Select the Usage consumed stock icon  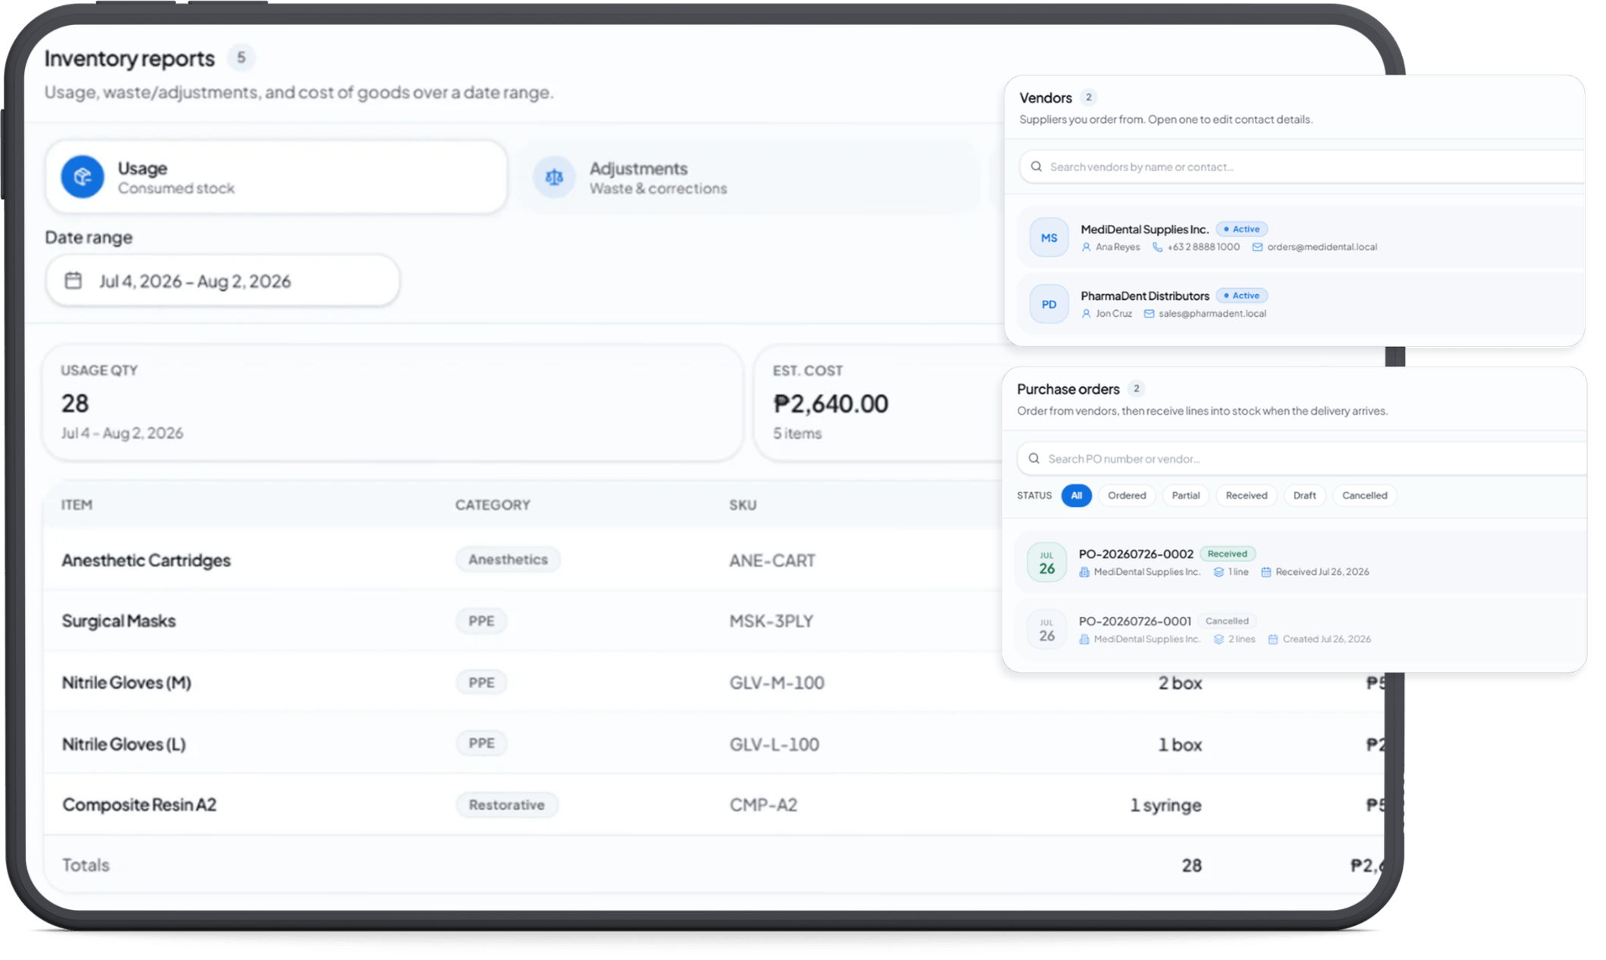click(x=82, y=177)
